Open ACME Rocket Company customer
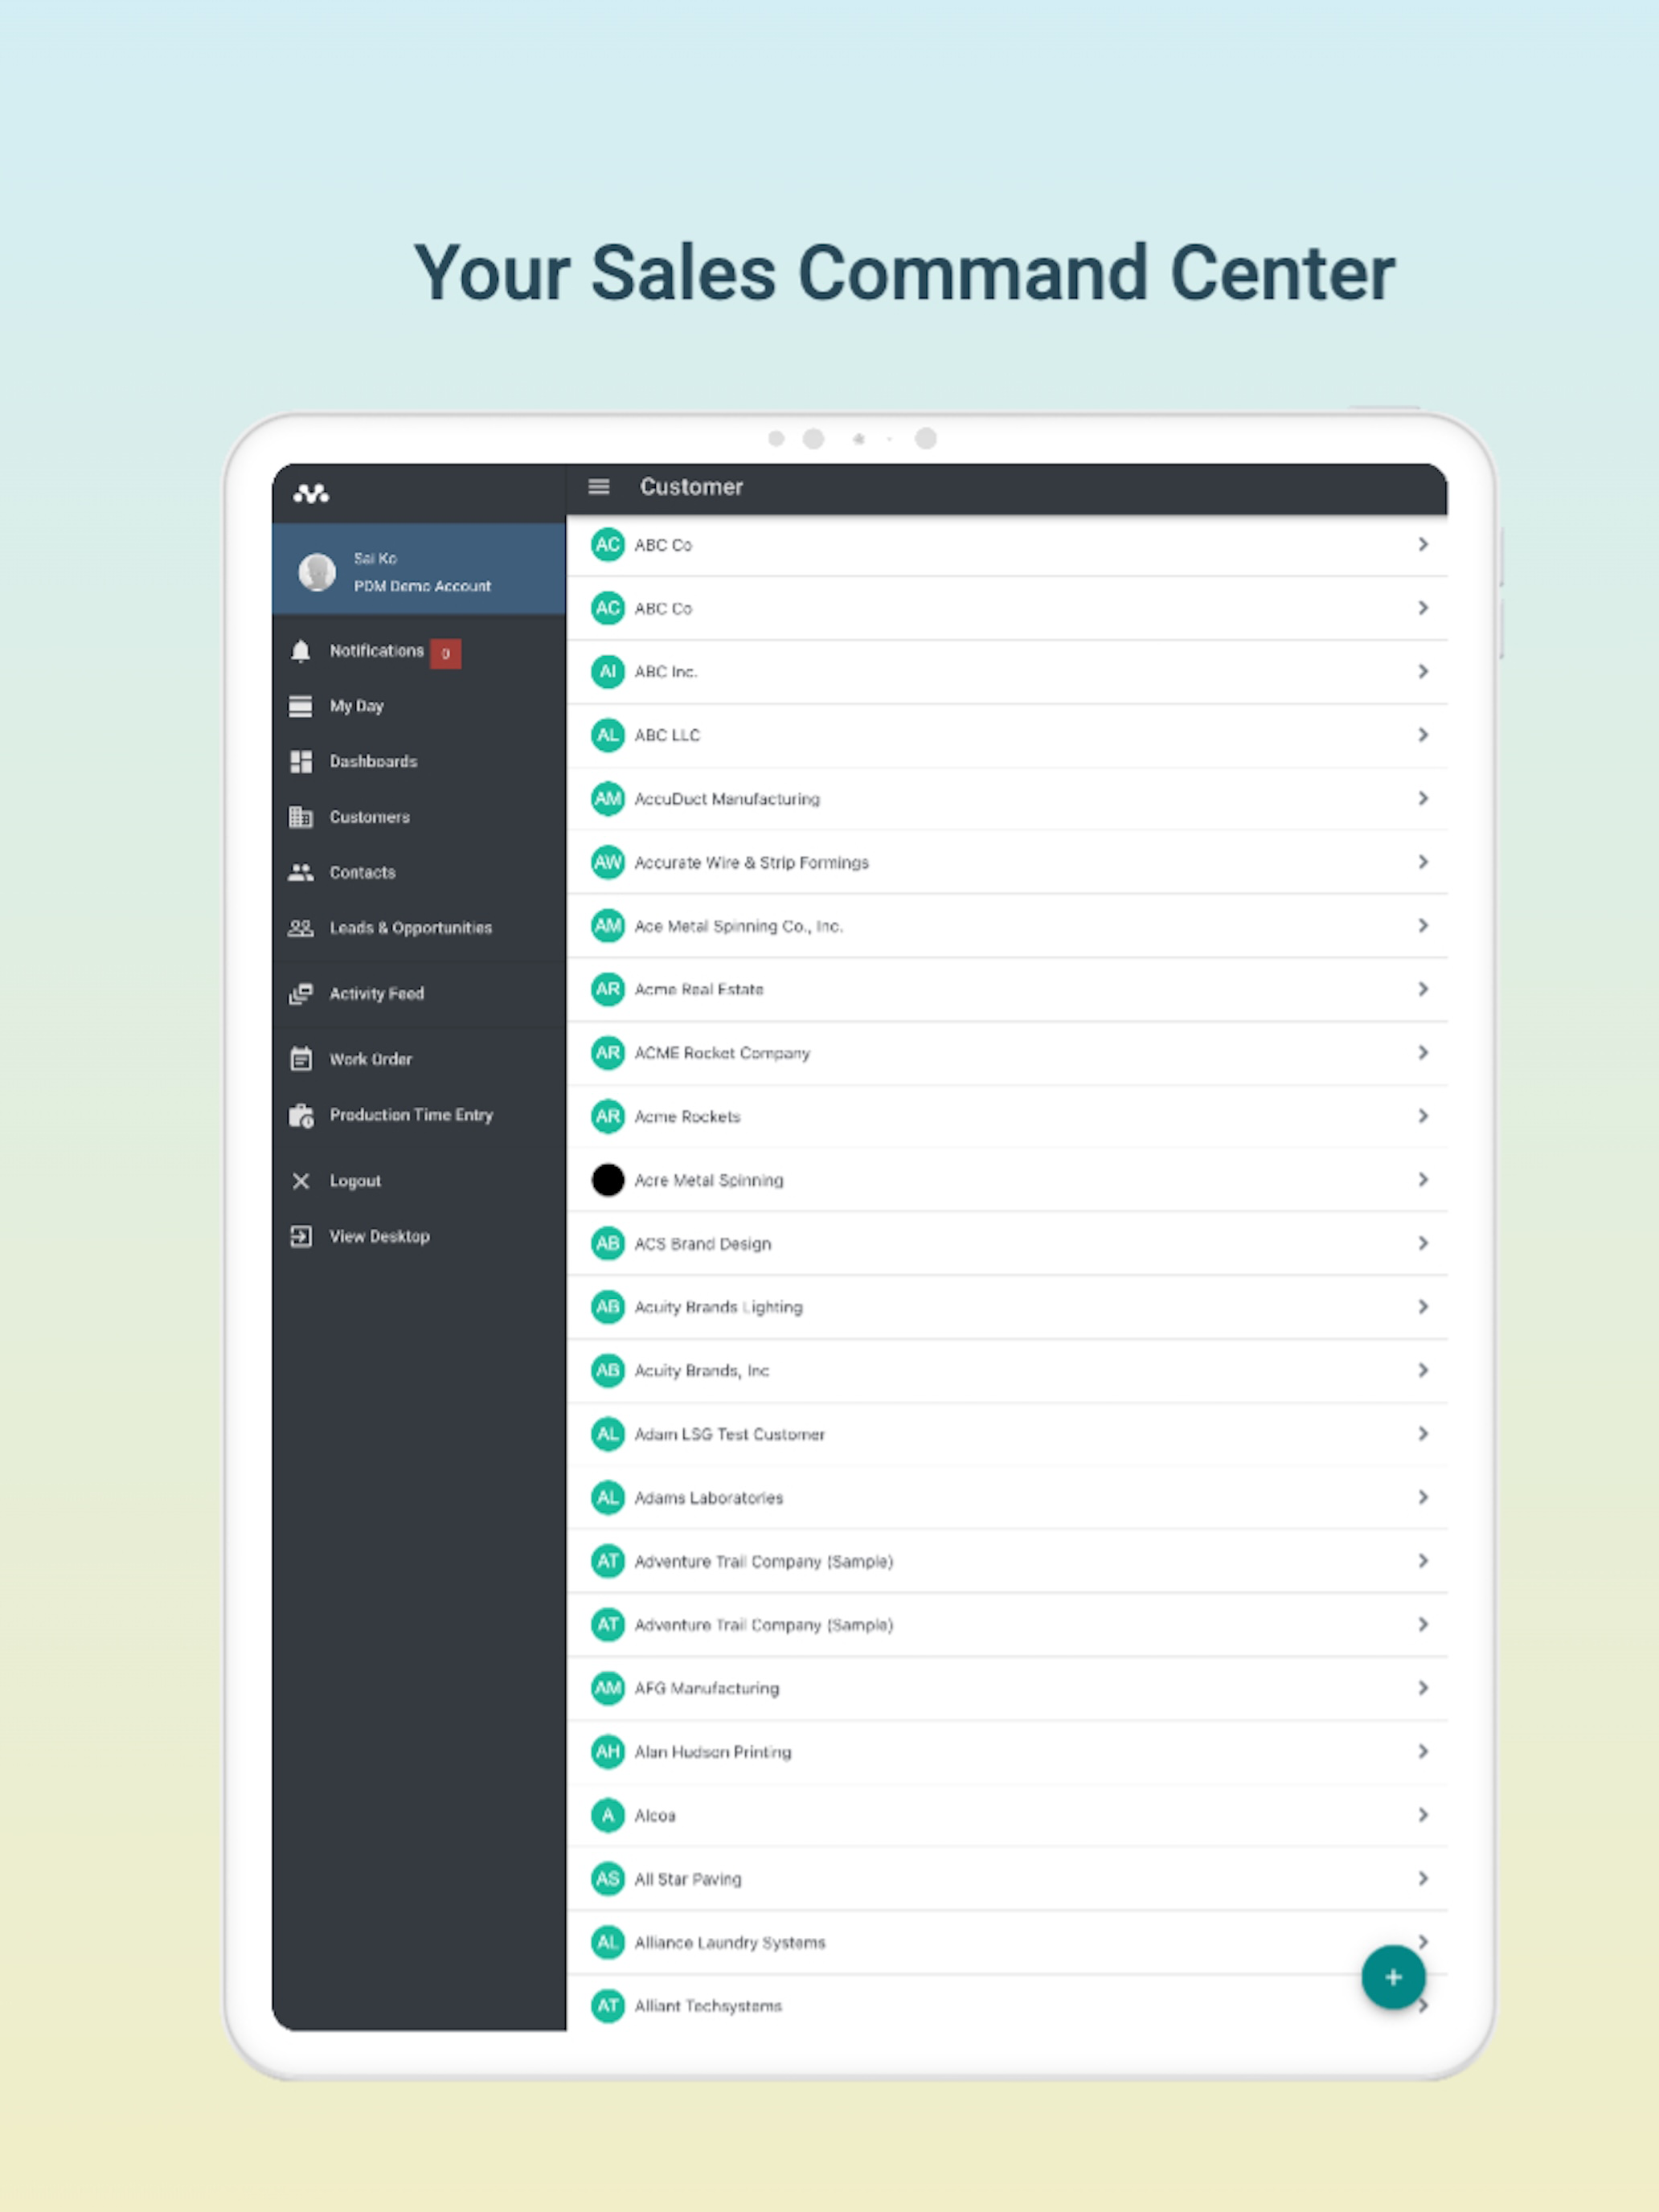This screenshot has height=2212, width=1659. 1006,1052
